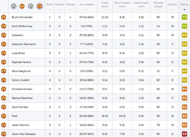Click the team badge beside Fred
Image resolution: width=190 pixels, height=137 pixels.
point(4,116)
